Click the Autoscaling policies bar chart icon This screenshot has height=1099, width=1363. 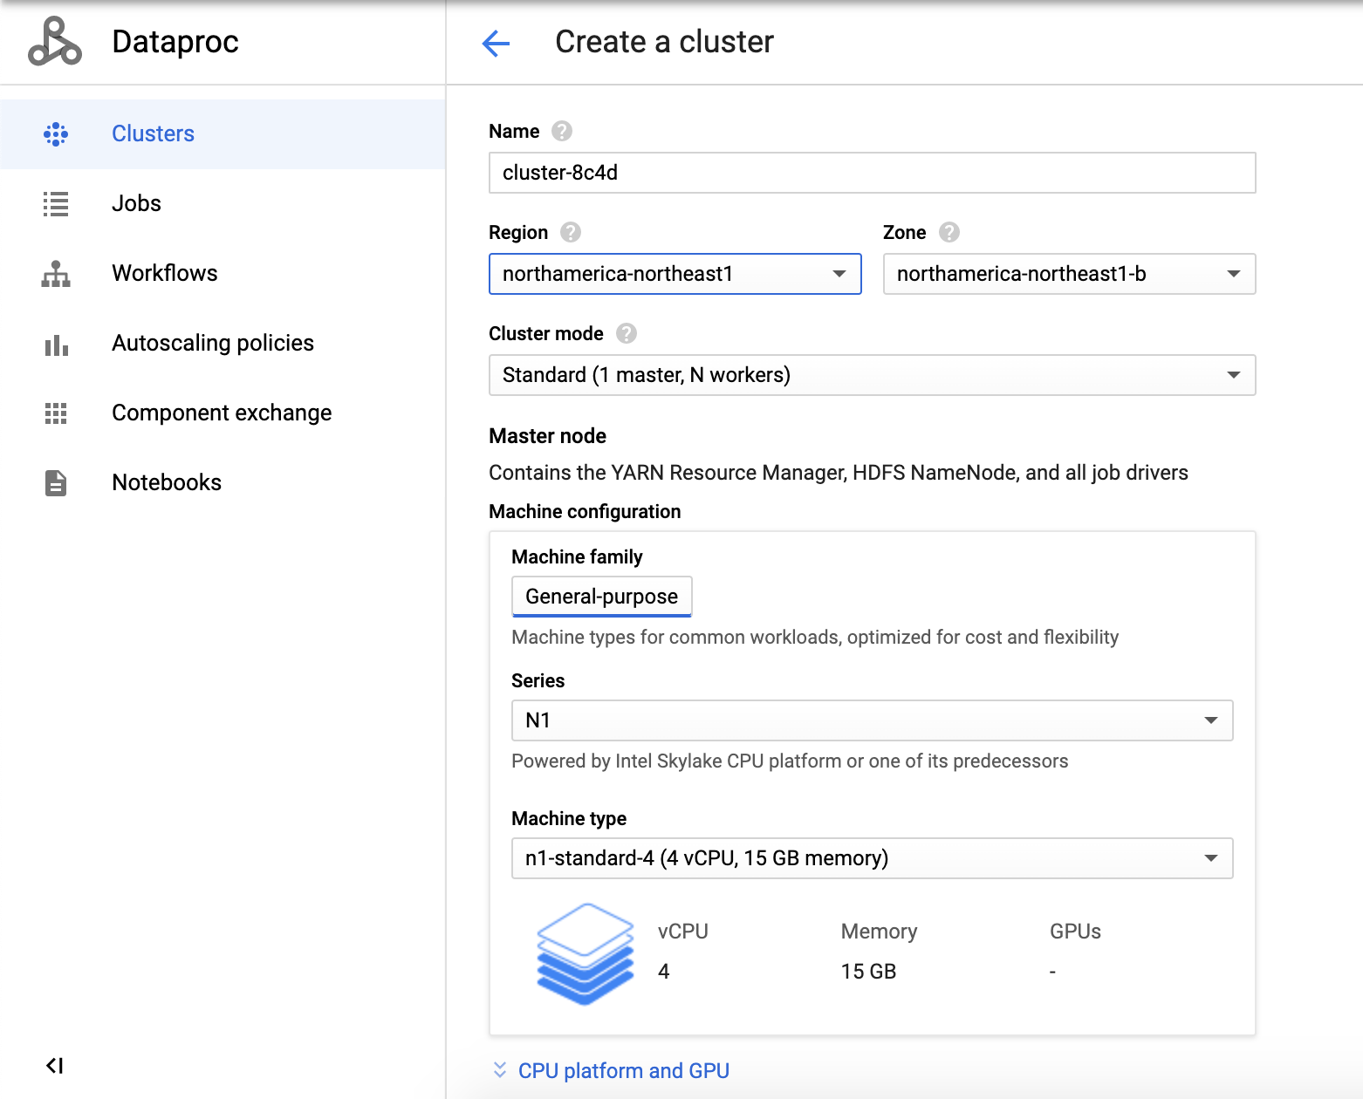click(55, 344)
